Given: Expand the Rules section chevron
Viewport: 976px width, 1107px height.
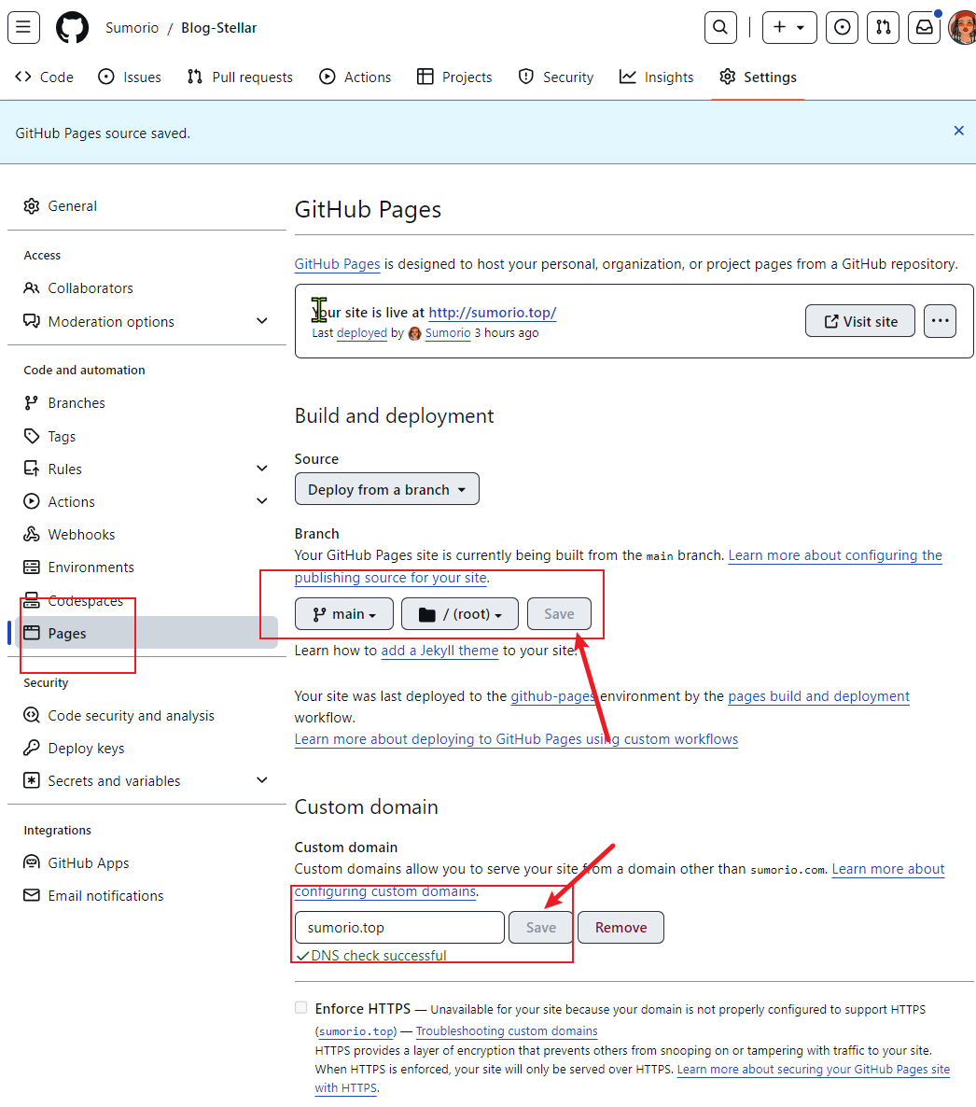Looking at the screenshot, I should coord(262,469).
